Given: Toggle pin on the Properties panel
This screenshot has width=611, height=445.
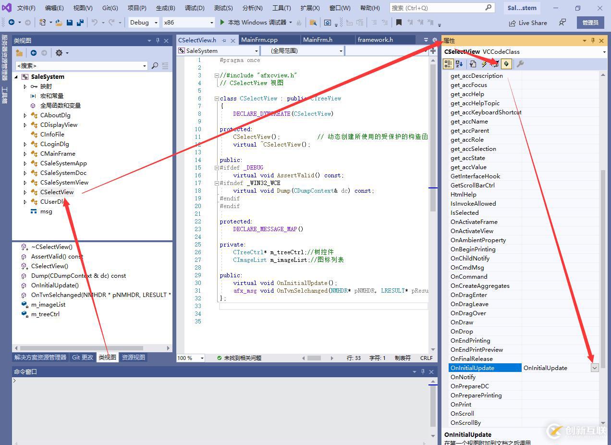Looking at the screenshot, I should [x=593, y=41].
